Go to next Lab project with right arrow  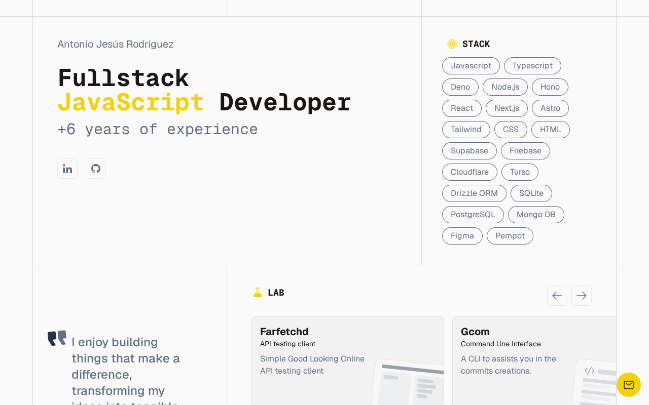coord(582,296)
